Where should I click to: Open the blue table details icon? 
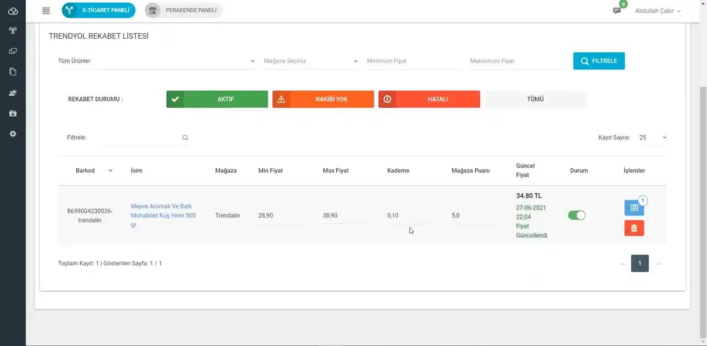coord(634,208)
